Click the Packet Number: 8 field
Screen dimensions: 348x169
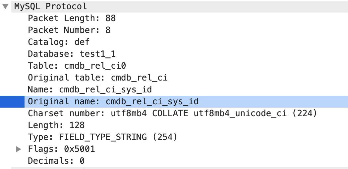coord(69,30)
